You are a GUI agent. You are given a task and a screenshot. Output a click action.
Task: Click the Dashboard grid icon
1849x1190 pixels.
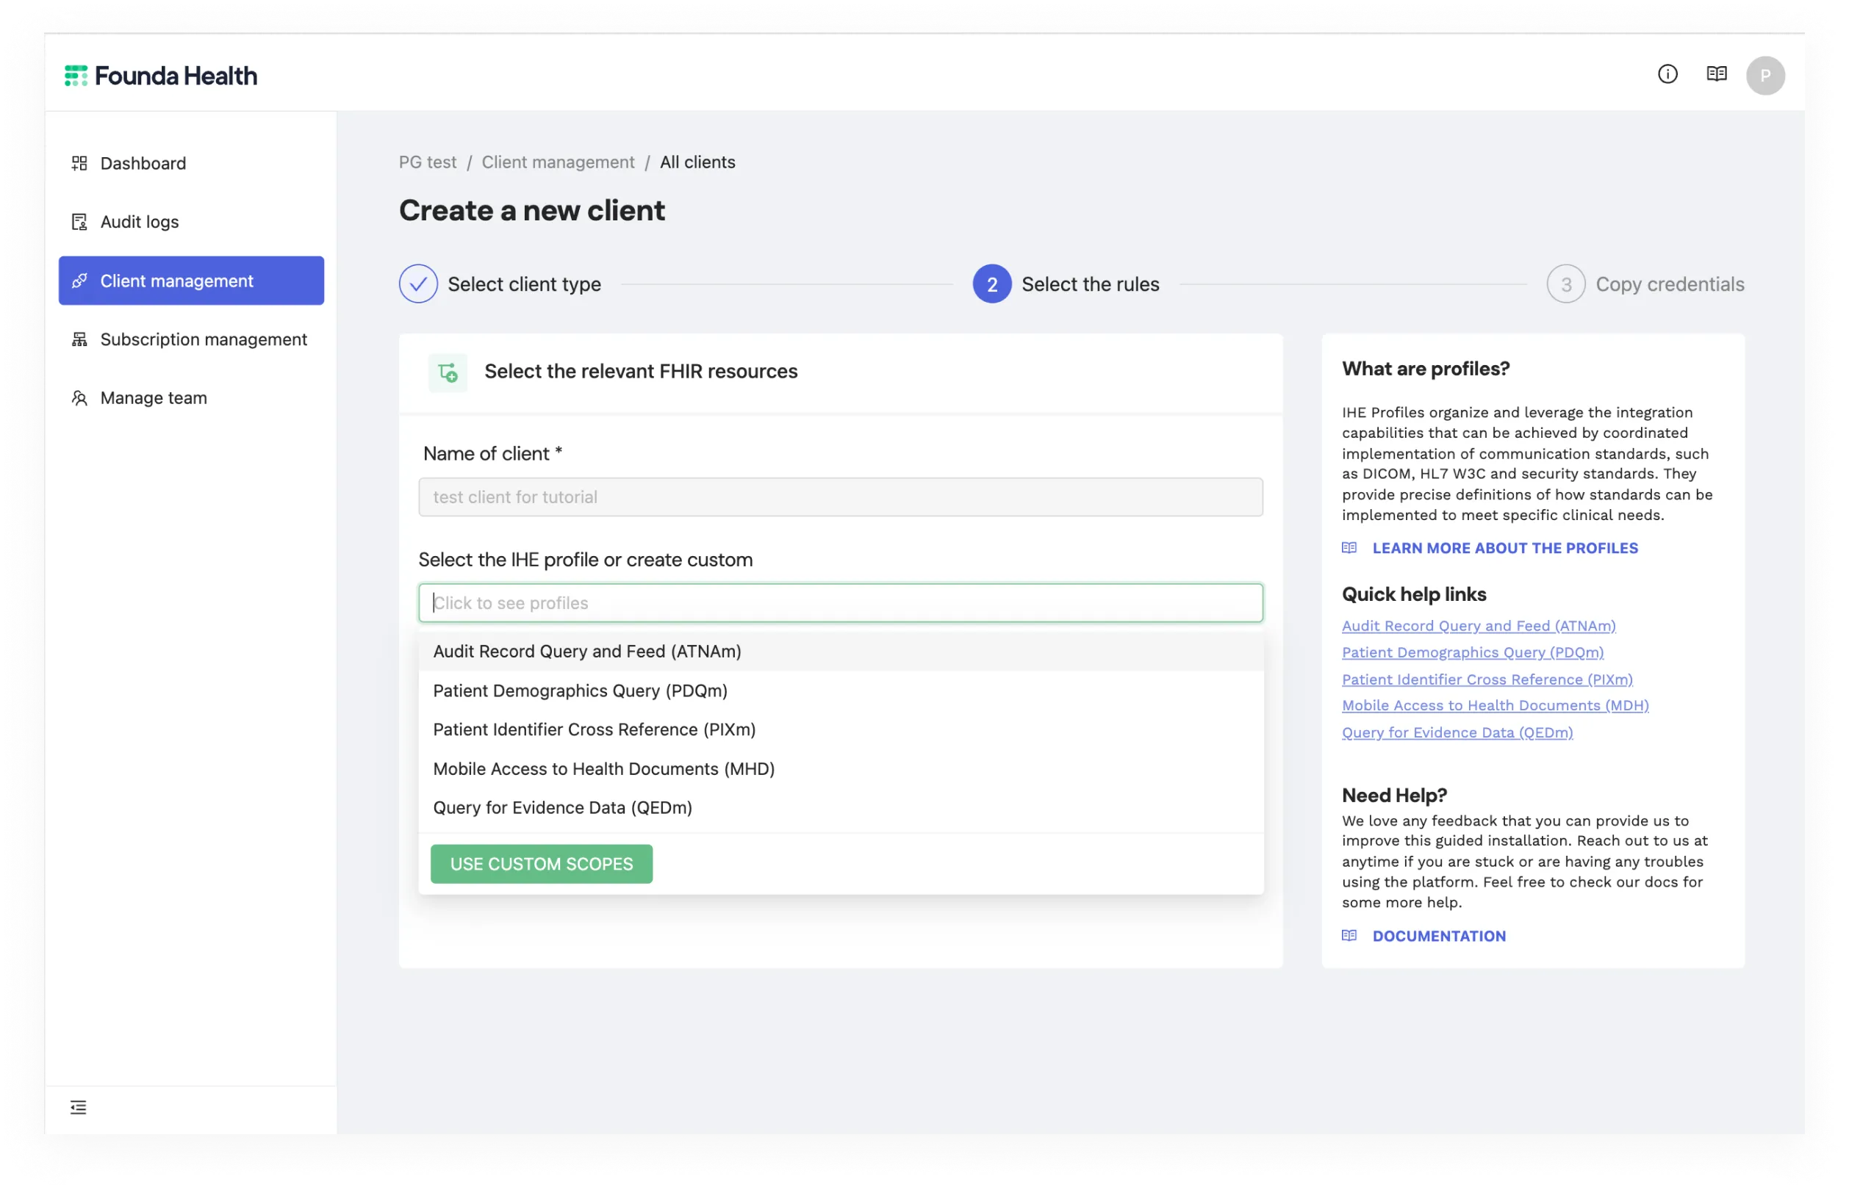79,163
